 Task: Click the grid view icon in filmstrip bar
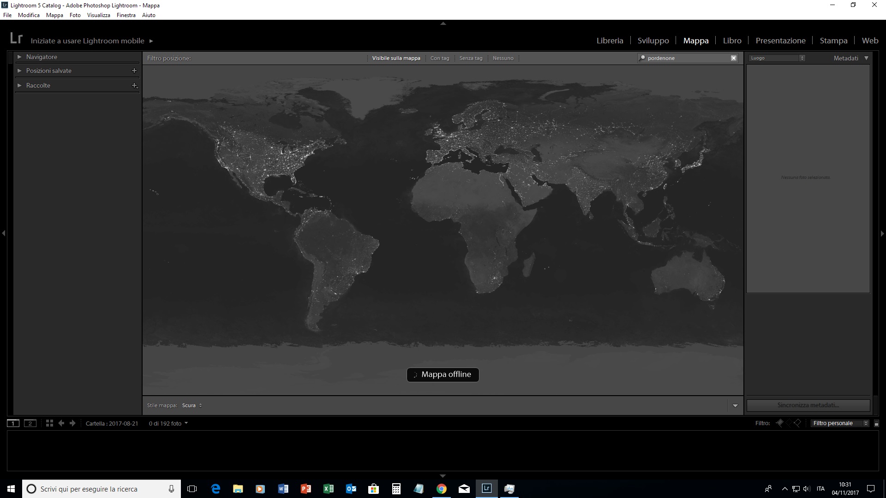click(49, 423)
